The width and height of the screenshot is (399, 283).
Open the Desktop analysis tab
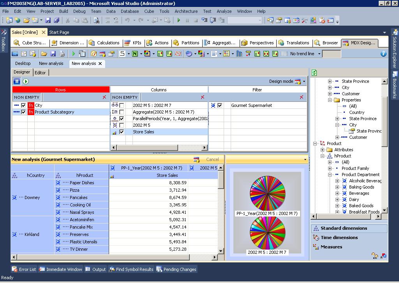(23, 63)
